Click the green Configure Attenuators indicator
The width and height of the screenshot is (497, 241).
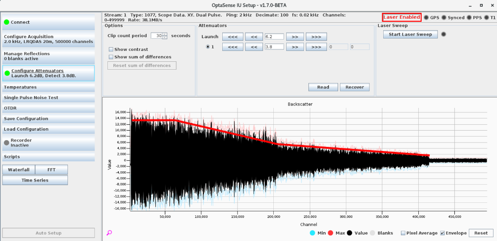pyautogui.click(x=7, y=73)
